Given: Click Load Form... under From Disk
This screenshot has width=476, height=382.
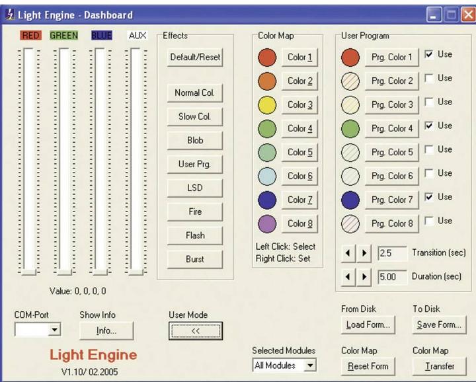Looking at the screenshot, I should click(x=368, y=325).
